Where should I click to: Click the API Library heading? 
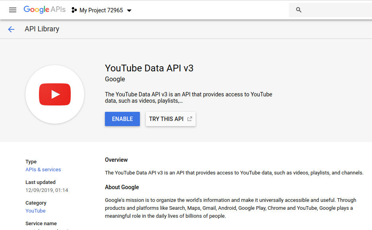(x=42, y=29)
